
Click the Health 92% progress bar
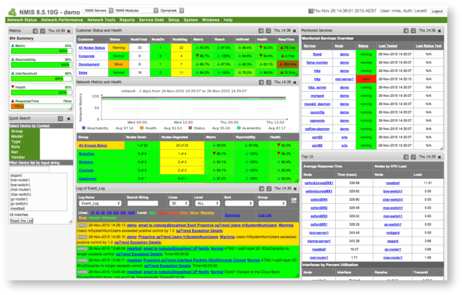[x=42, y=92]
